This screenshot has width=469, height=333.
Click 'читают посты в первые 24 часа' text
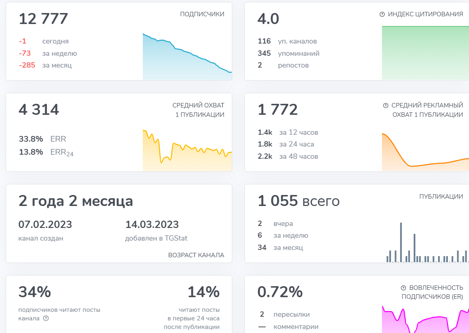pyautogui.click(x=192, y=318)
